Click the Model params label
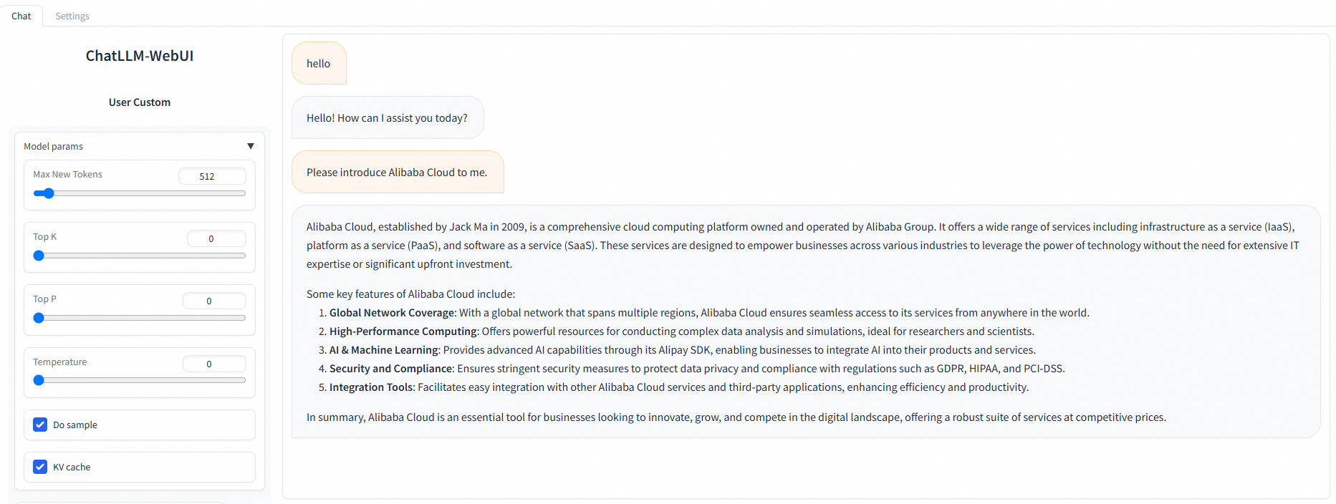The image size is (1336, 504). 54,146
